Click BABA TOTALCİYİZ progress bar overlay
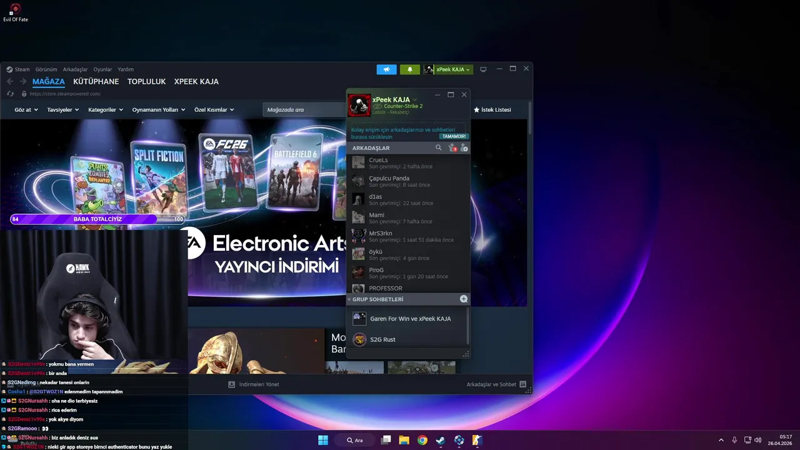The width and height of the screenshot is (800, 450). point(98,219)
